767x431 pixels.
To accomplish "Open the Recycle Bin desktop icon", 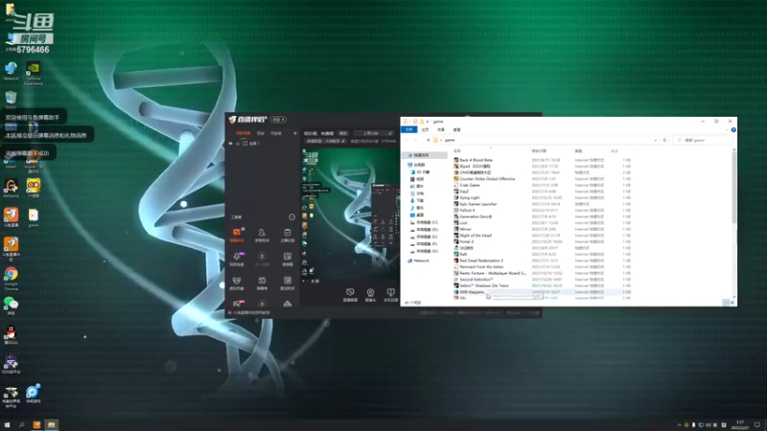I will (11, 99).
